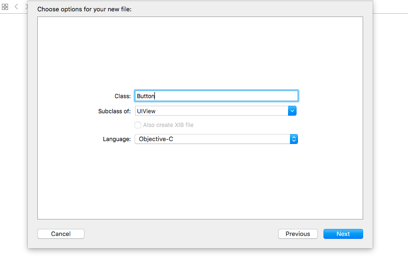This screenshot has width=408, height=261.
Task: Click the Language popup up-down arrows
Action: click(x=294, y=139)
